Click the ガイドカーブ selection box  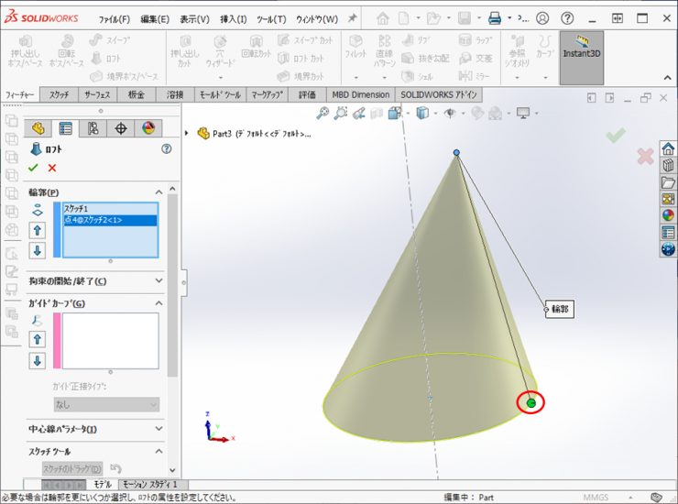pyautogui.click(x=109, y=340)
